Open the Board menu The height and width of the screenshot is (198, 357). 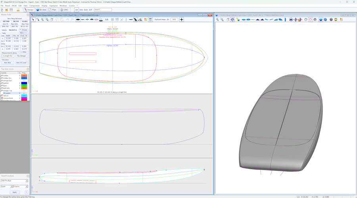click(x=8, y=6)
